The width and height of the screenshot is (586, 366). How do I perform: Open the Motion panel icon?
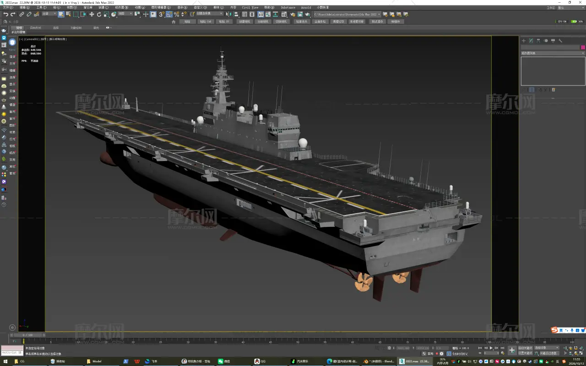tap(546, 41)
